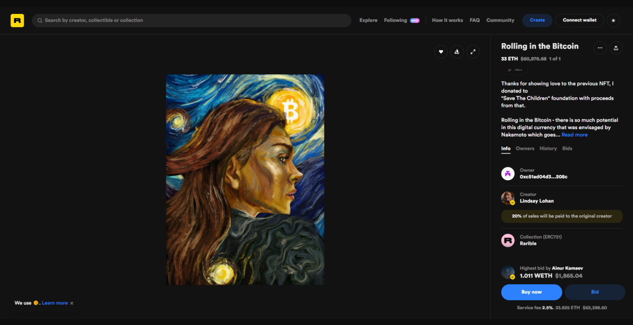
Task: Switch to the Owners tab
Action: (x=525, y=149)
